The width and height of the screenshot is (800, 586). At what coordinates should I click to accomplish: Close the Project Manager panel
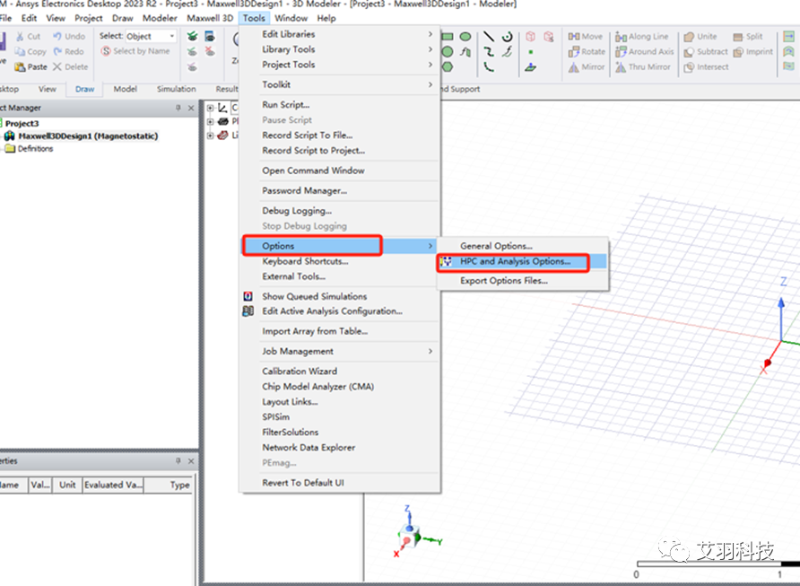click(x=191, y=108)
